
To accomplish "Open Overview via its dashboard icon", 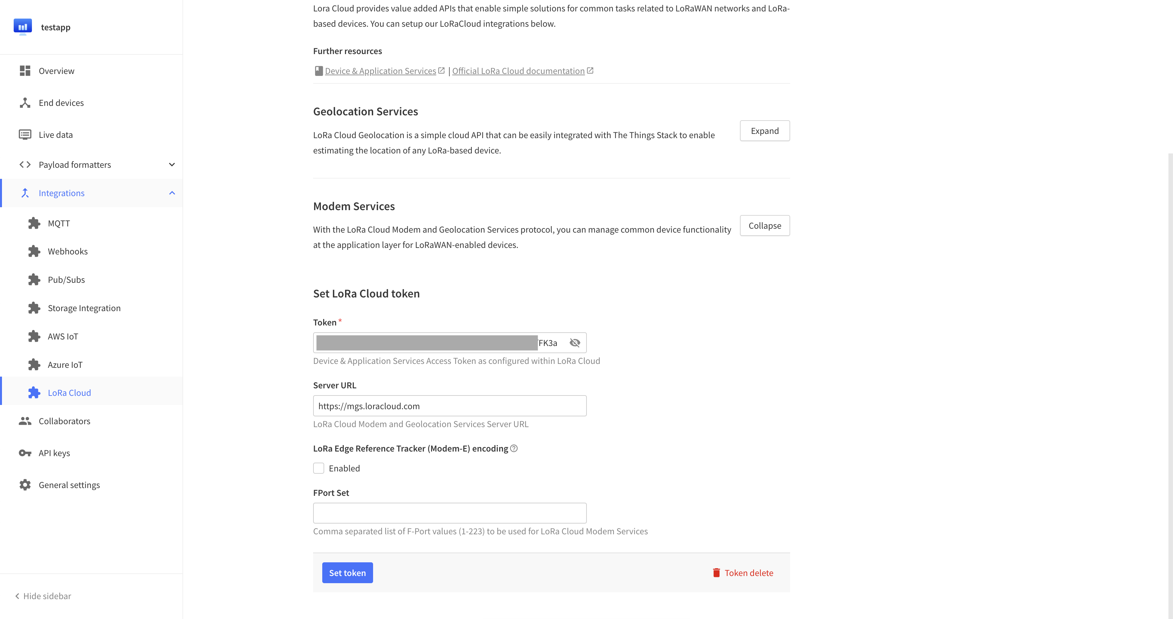I will point(25,71).
